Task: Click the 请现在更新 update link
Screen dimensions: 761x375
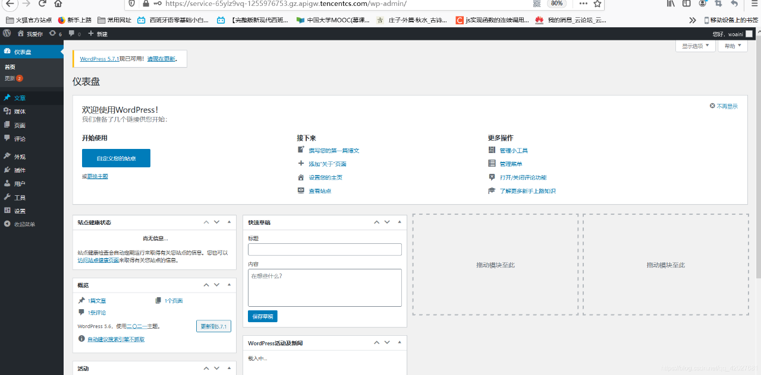Action: pos(161,59)
